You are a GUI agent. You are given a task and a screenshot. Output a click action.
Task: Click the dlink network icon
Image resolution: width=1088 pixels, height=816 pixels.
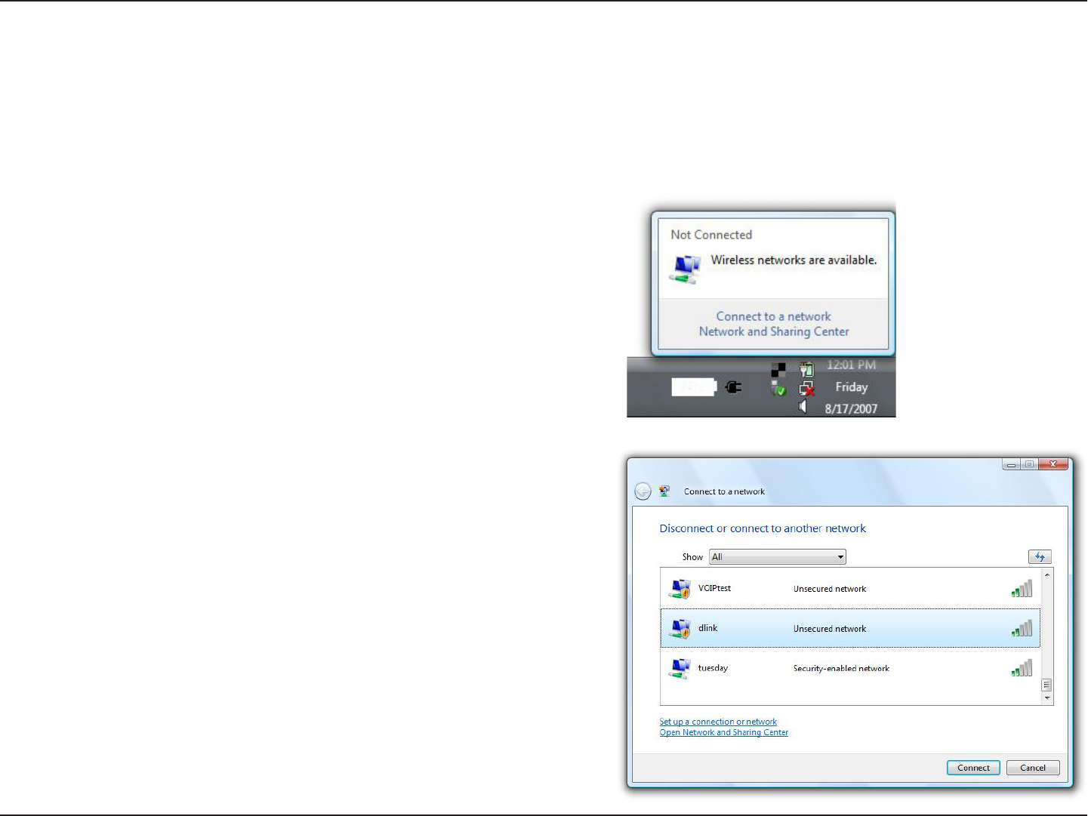point(680,628)
